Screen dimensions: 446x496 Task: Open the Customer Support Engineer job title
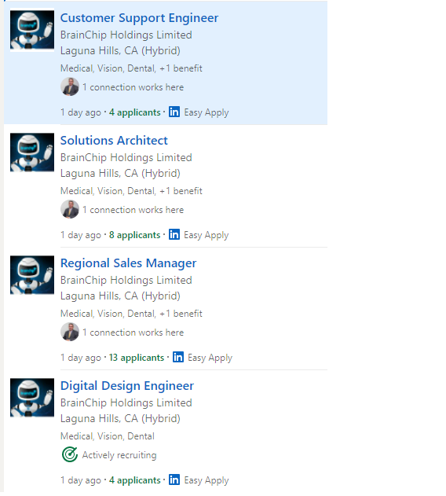pos(139,18)
